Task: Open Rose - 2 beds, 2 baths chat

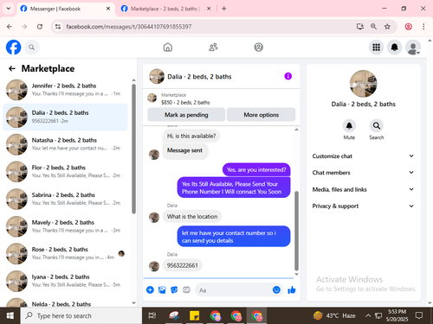Action: [65, 253]
